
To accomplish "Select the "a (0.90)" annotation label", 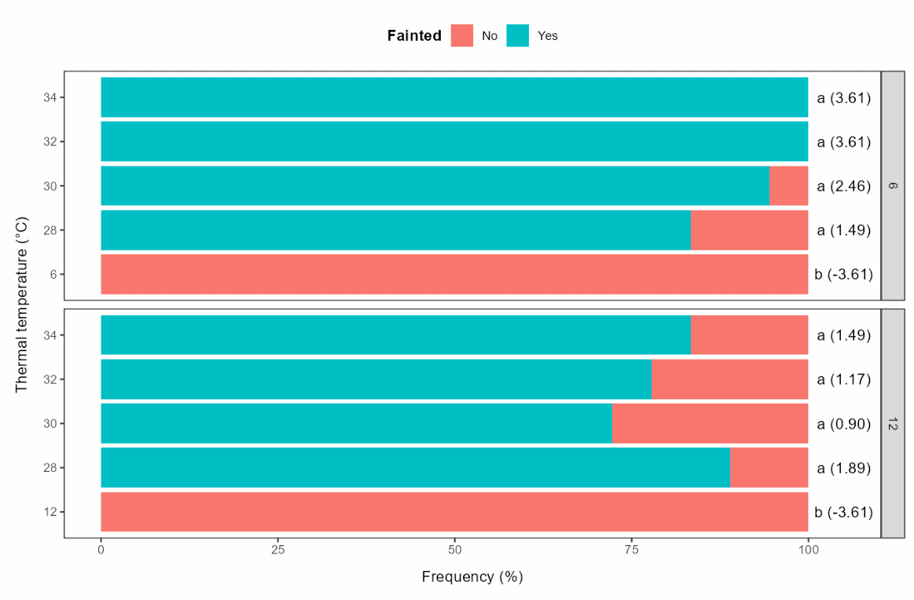I will 844,424.
